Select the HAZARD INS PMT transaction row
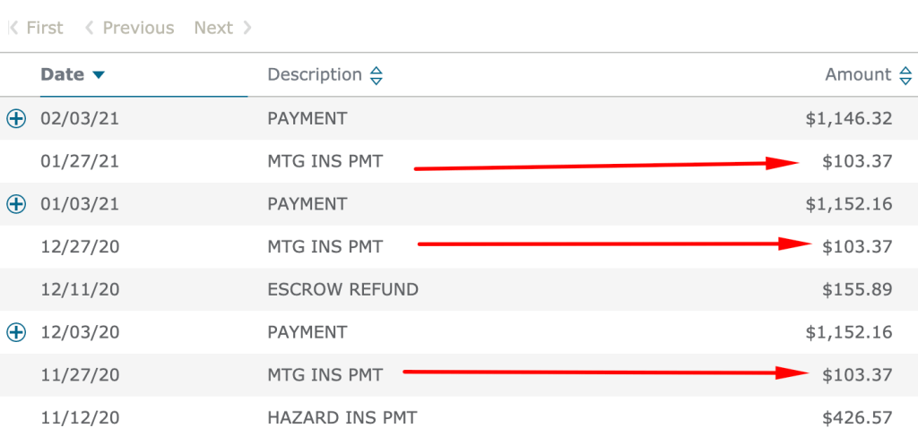Viewport: 918px width, 445px height. (x=459, y=417)
